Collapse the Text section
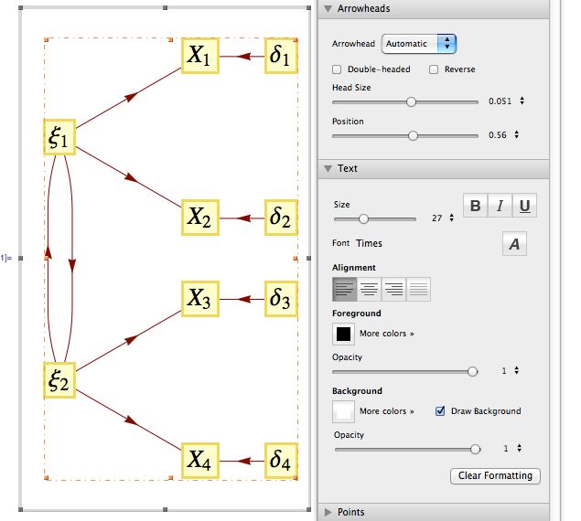 coord(328,168)
